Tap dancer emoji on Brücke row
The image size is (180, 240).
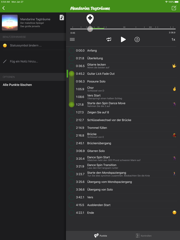[x=174, y=135]
